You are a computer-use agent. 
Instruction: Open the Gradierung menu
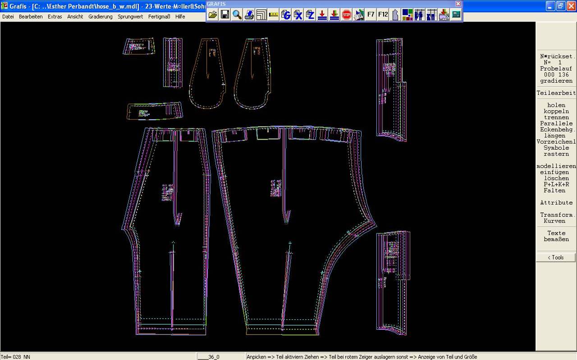pos(100,17)
